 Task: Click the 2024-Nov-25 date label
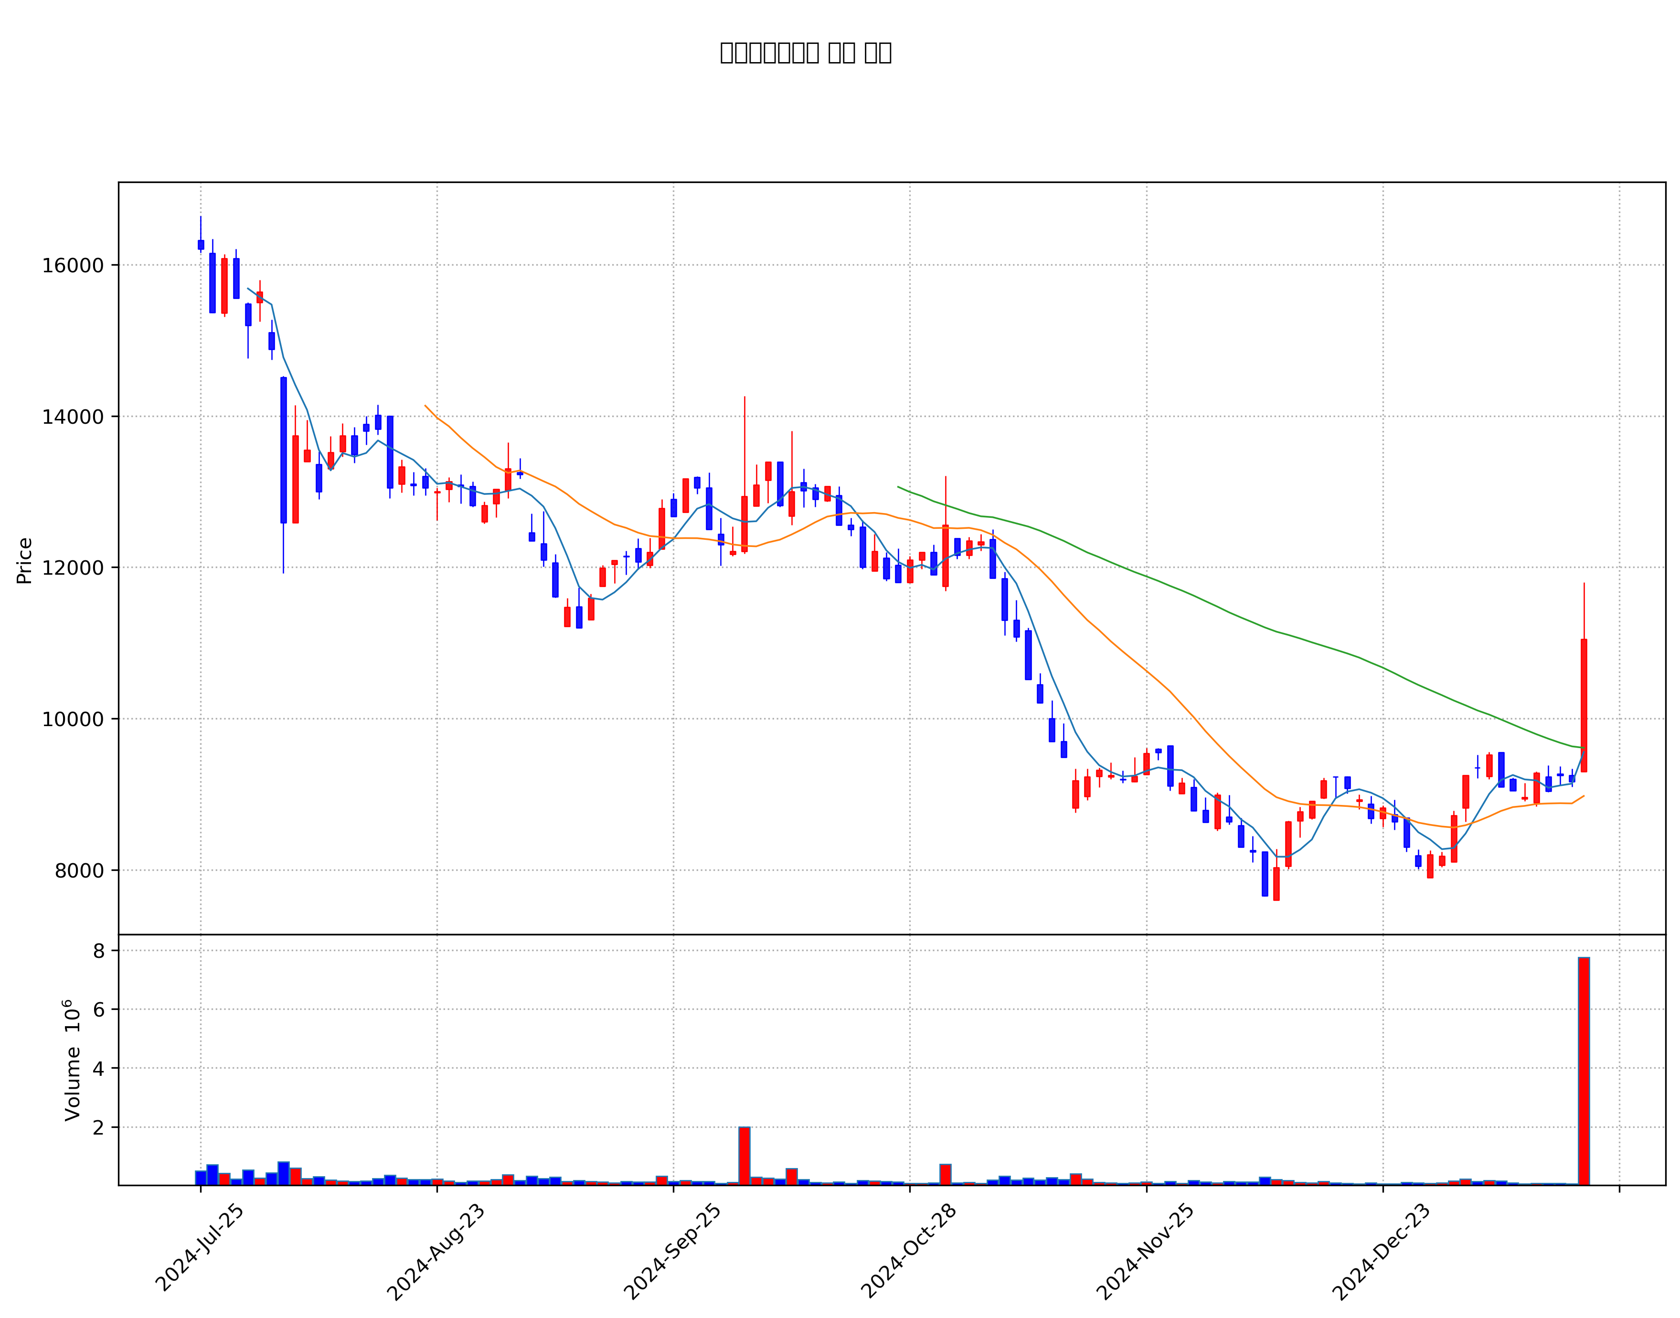1146,1251
